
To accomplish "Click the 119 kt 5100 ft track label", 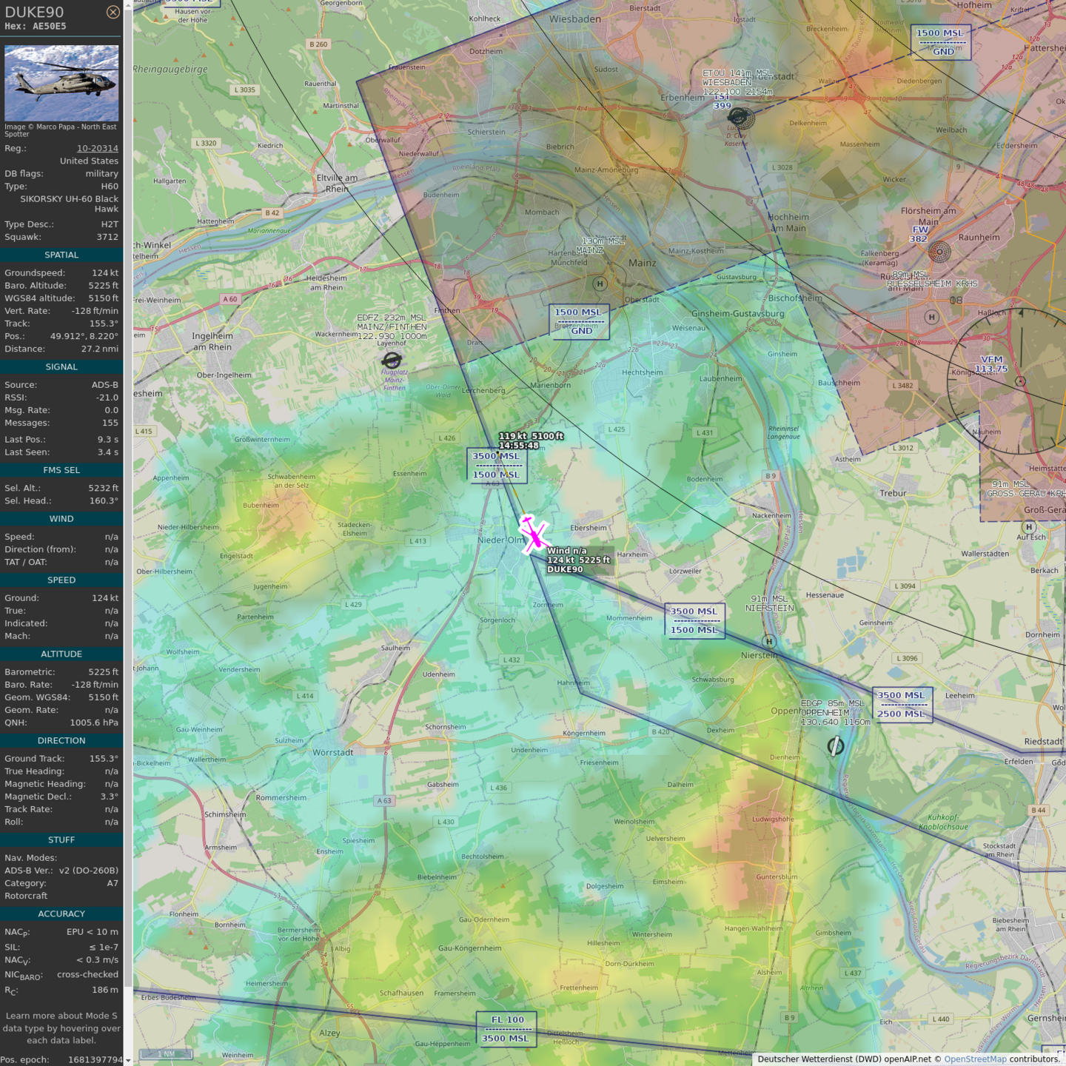I will pos(531,436).
